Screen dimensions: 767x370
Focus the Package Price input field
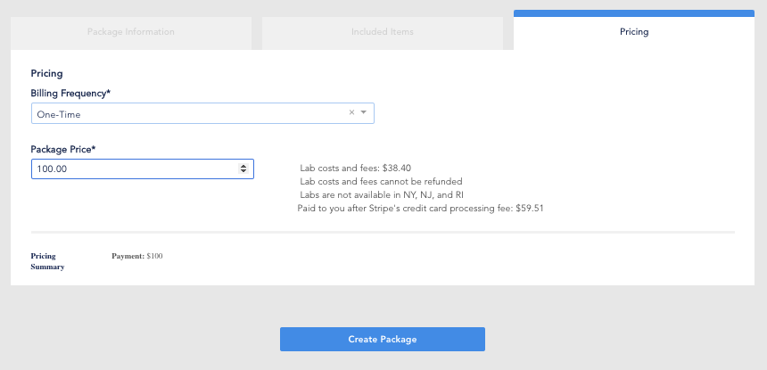pos(134,169)
